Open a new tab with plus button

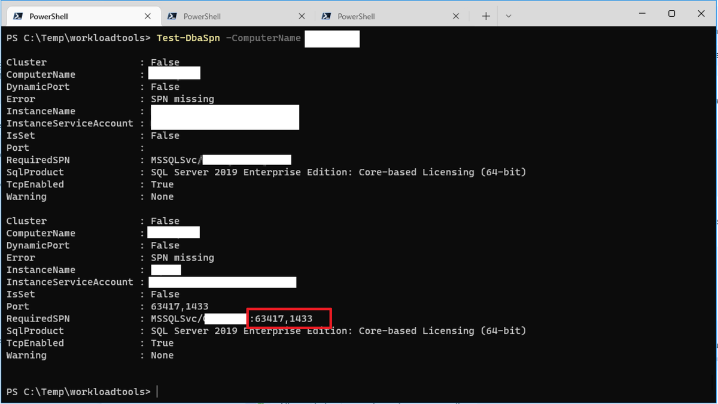click(486, 16)
